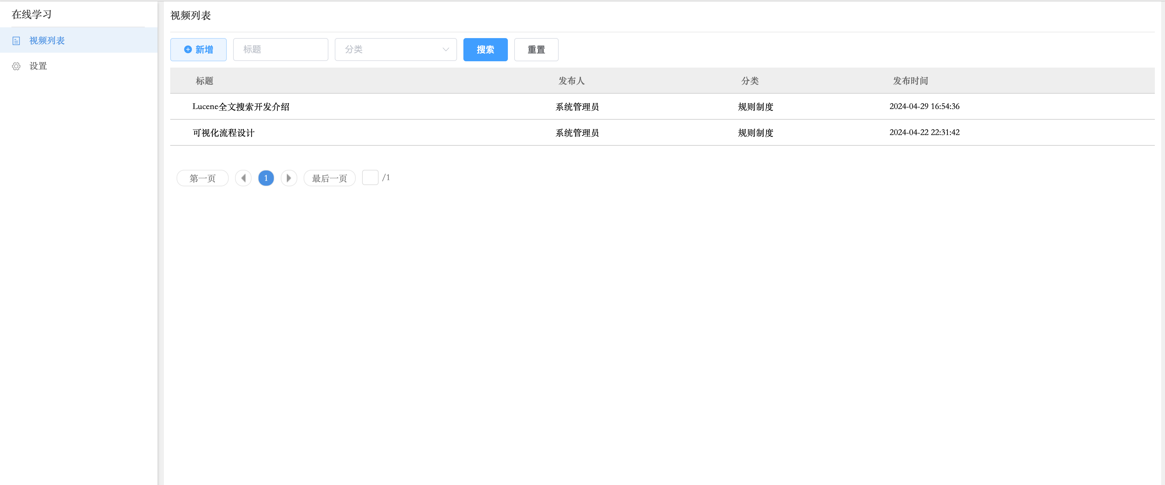Focus the 标题 title search field
Image resolution: width=1165 pixels, height=485 pixels.
click(280, 50)
